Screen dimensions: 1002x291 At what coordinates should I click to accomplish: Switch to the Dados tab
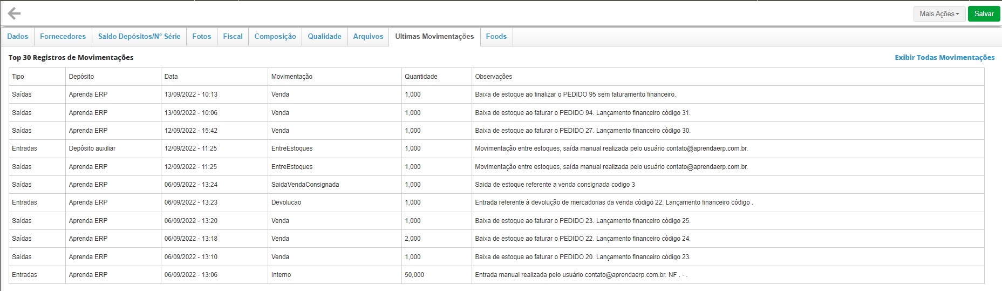tap(18, 37)
